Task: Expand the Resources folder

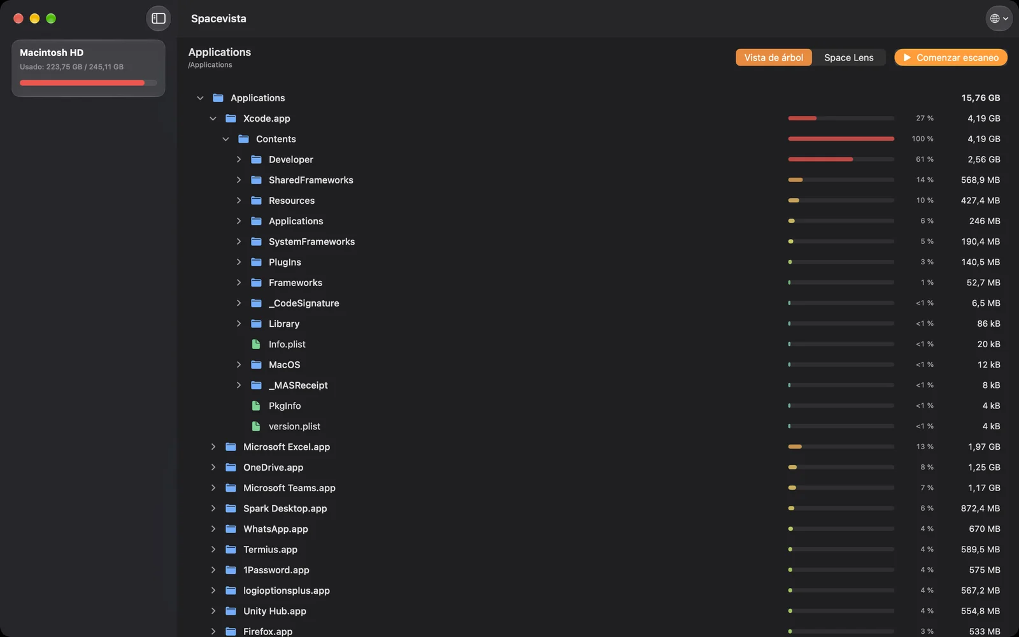Action: point(239,201)
